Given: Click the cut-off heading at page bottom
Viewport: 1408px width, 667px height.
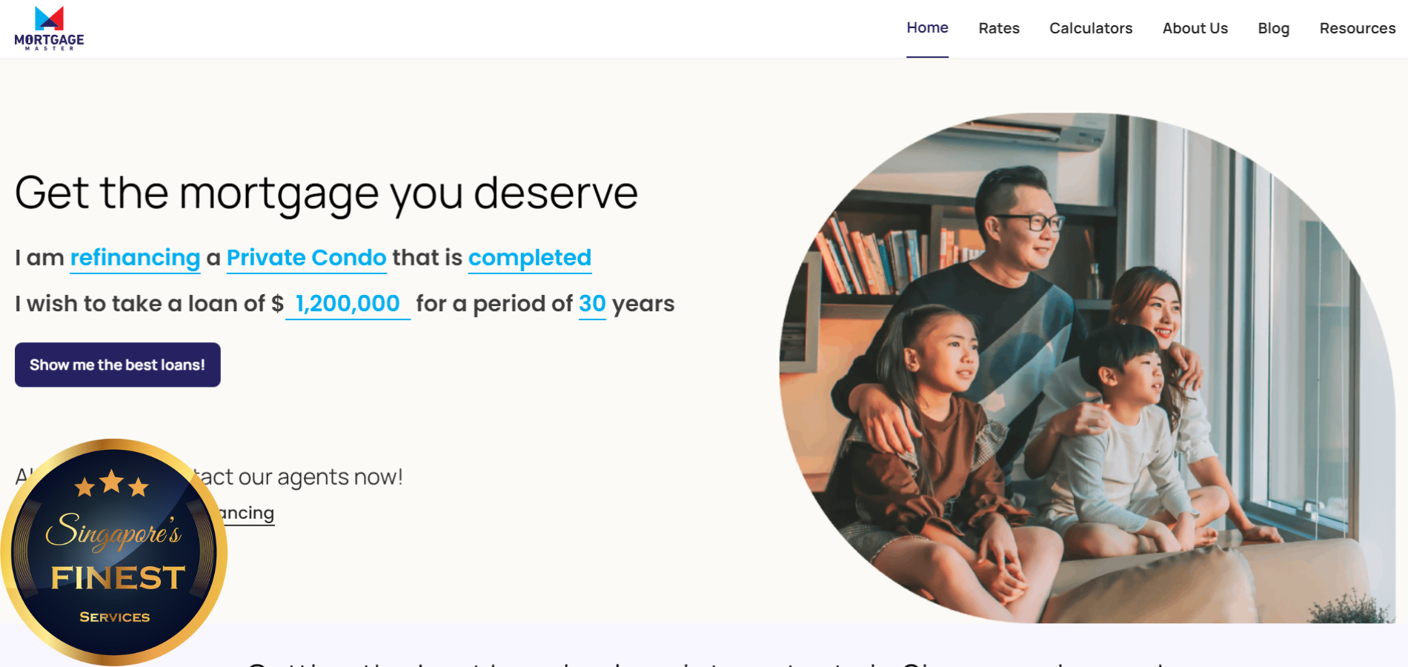Looking at the screenshot, I should (x=704, y=662).
